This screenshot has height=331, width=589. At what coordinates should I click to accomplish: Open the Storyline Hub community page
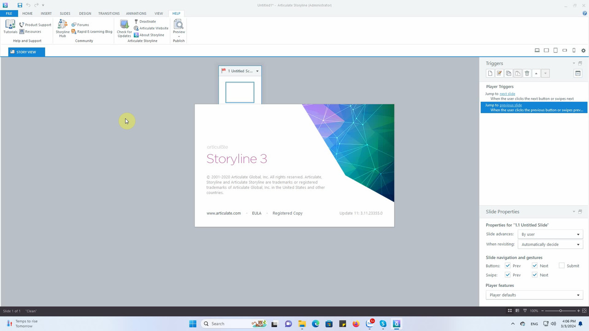pyautogui.click(x=63, y=29)
